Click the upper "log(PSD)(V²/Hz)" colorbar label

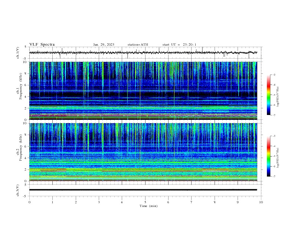pos(278,97)
